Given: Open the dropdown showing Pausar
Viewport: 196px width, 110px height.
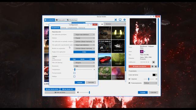Looking at the screenshot, I should (x=84, y=38).
